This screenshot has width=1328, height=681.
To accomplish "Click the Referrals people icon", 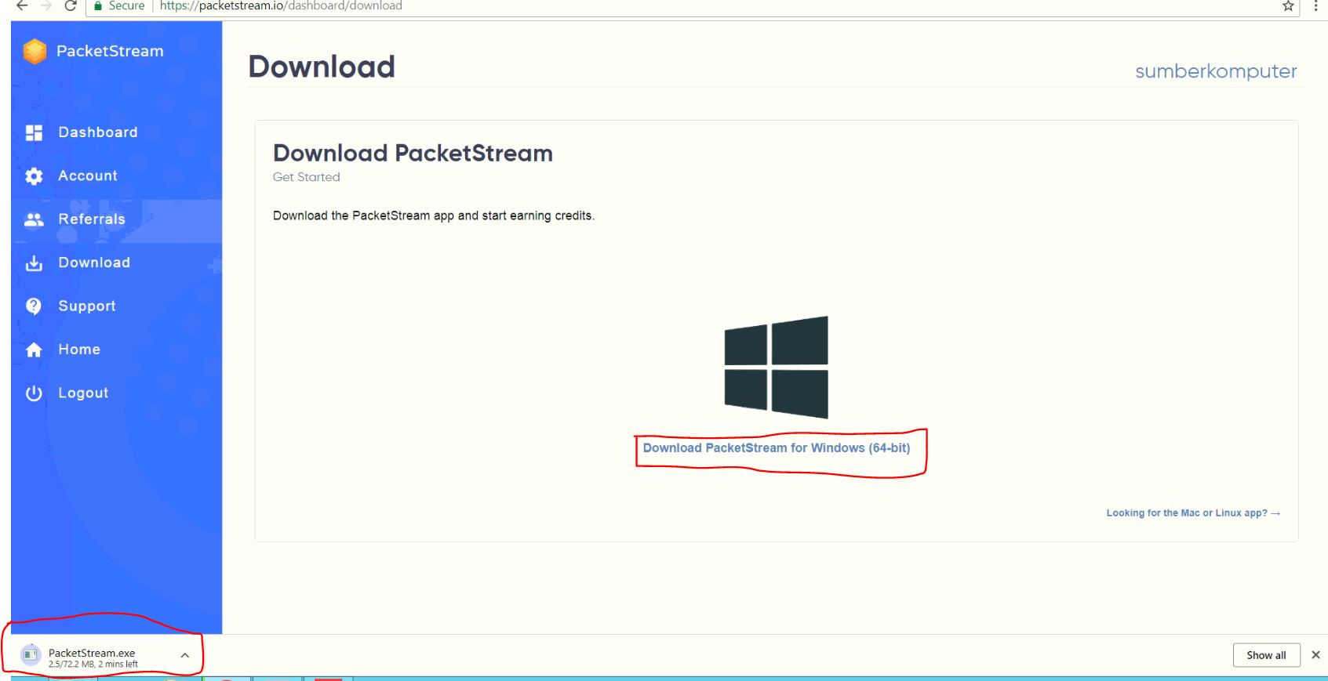I will [34, 219].
